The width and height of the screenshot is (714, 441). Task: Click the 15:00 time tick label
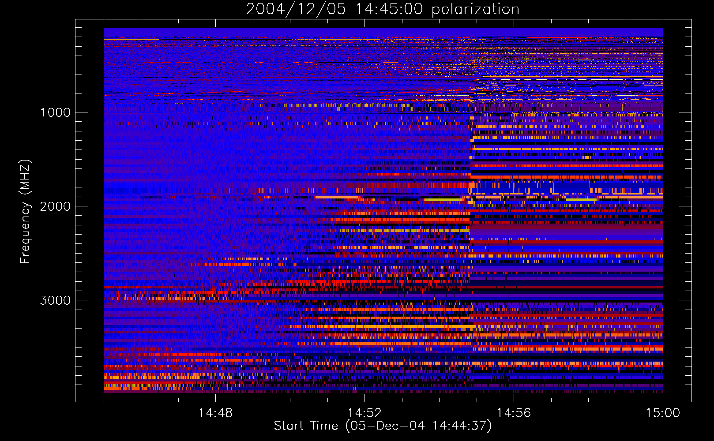pyautogui.click(x=663, y=413)
